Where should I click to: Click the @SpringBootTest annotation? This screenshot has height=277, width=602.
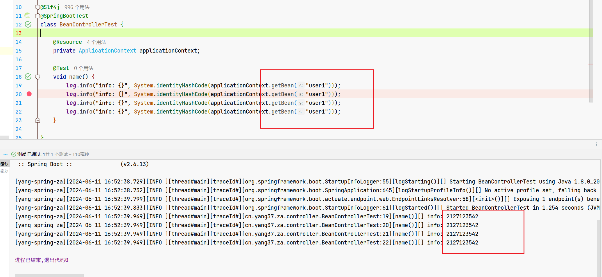click(x=64, y=16)
